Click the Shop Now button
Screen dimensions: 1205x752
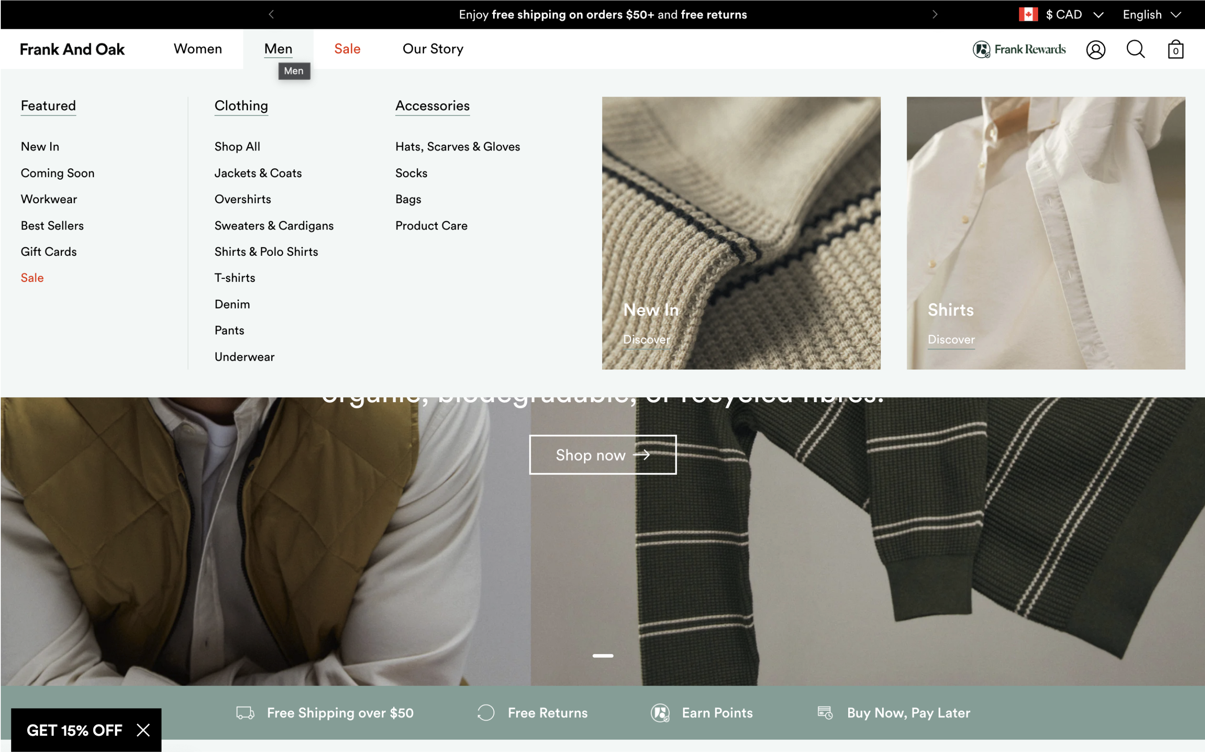pos(602,454)
